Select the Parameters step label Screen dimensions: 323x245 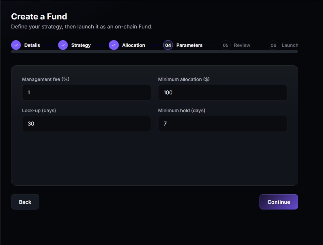[189, 45]
